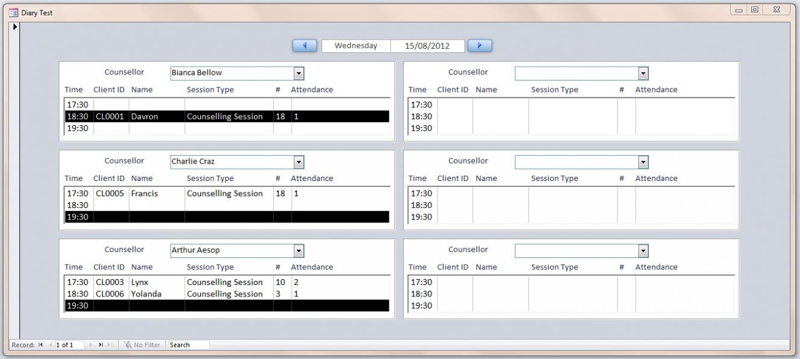
Task: Select Arthur Aesop's 17:30 Lynx row
Action: (227, 282)
